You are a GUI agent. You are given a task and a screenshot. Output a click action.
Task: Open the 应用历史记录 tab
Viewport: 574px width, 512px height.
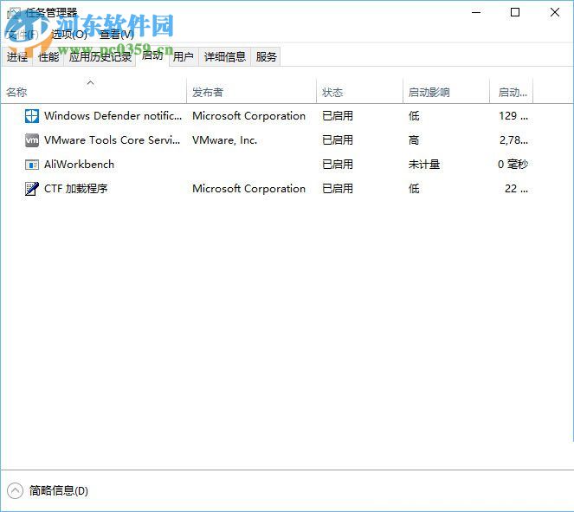click(x=100, y=57)
